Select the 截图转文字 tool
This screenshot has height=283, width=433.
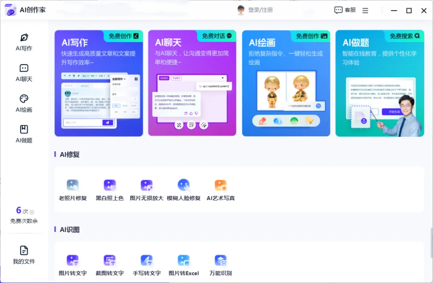(110, 265)
